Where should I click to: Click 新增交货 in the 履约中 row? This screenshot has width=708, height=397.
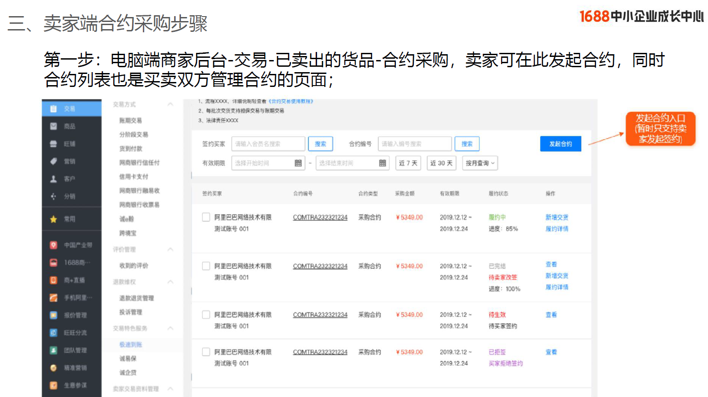click(557, 217)
